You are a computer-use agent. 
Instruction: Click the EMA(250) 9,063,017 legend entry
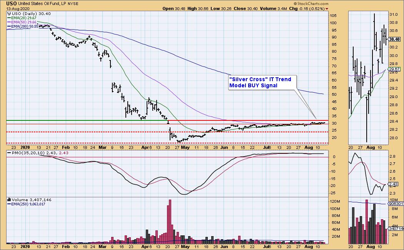26,204
